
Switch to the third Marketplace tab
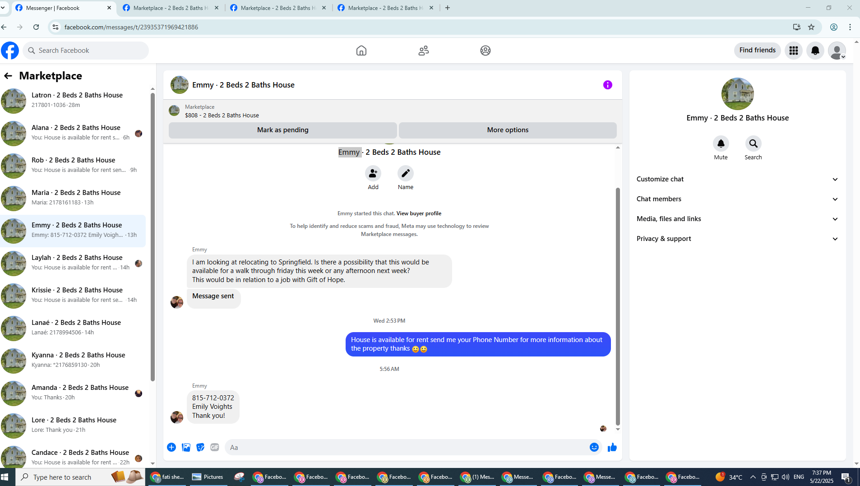click(x=278, y=8)
